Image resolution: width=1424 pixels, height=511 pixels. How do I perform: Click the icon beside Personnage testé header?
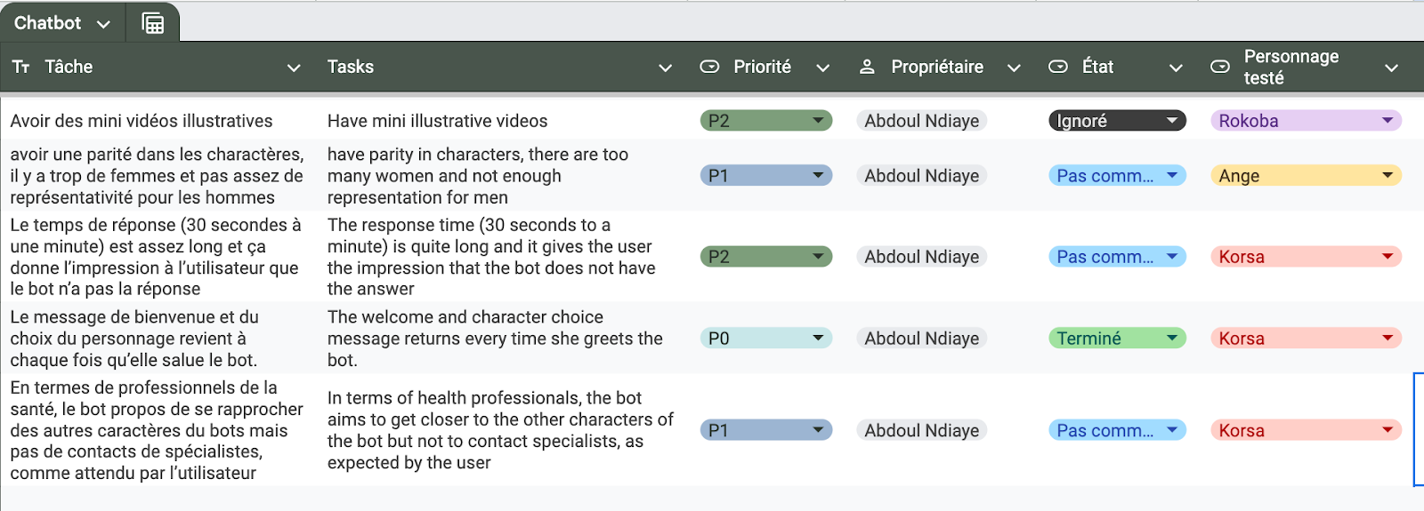1220,67
